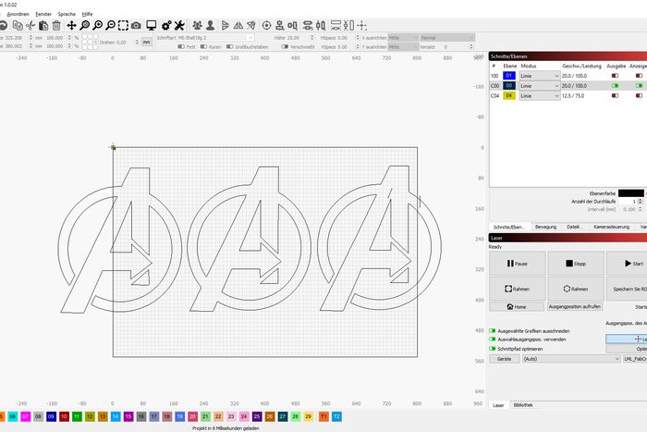This screenshot has height=432, width=647.
Task: Toggle Ausgabe switch for layer C04
Action: tap(615, 95)
